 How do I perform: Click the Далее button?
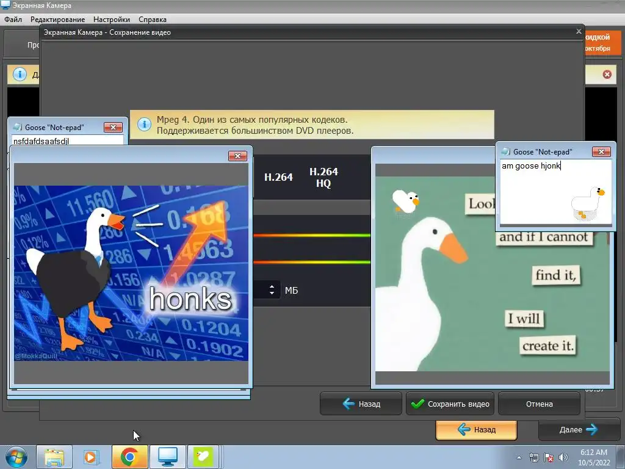(579, 430)
